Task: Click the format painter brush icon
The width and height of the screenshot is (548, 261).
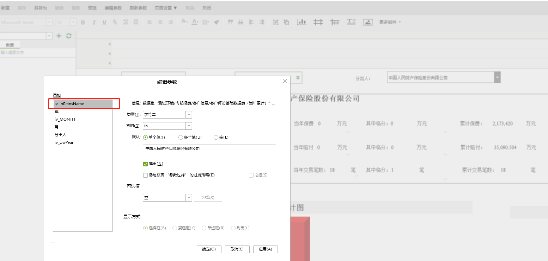Action: (x=217, y=22)
